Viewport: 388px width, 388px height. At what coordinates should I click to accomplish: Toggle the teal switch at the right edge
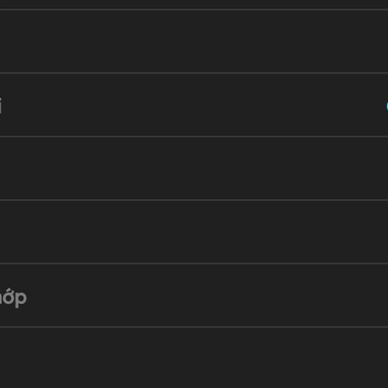point(387,105)
